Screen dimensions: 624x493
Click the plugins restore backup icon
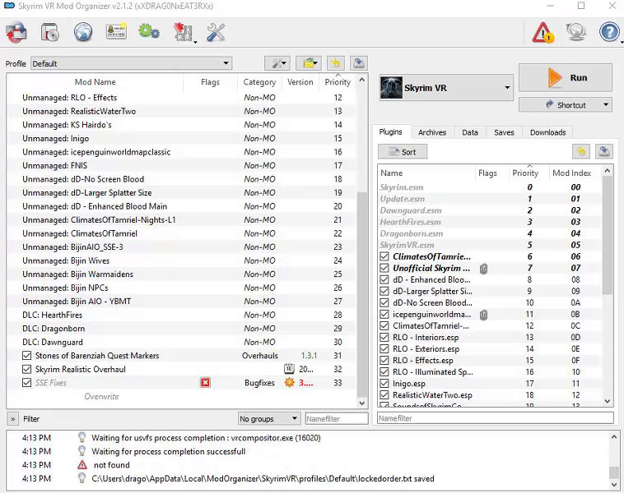coord(581,151)
